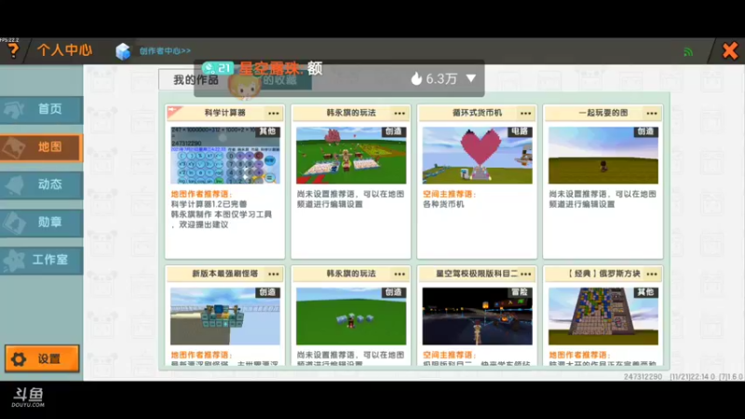
Task: Open the 一起玩耍的图 thumbnail
Action: coord(603,155)
